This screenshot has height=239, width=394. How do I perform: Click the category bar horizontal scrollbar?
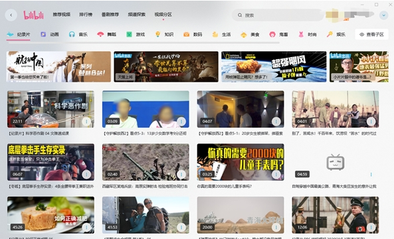click(144, 43)
